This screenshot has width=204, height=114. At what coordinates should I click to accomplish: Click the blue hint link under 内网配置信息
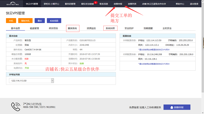coord(154,64)
